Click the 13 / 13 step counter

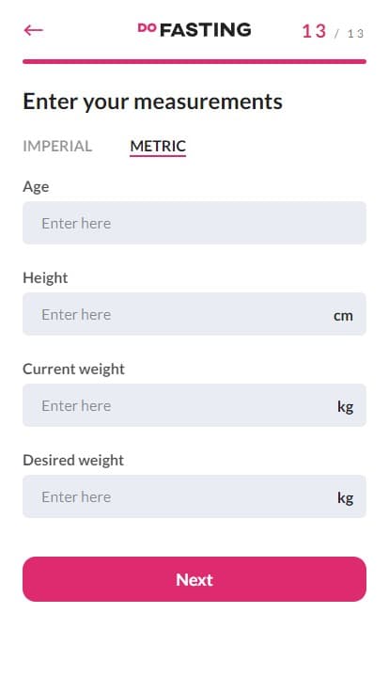click(333, 32)
